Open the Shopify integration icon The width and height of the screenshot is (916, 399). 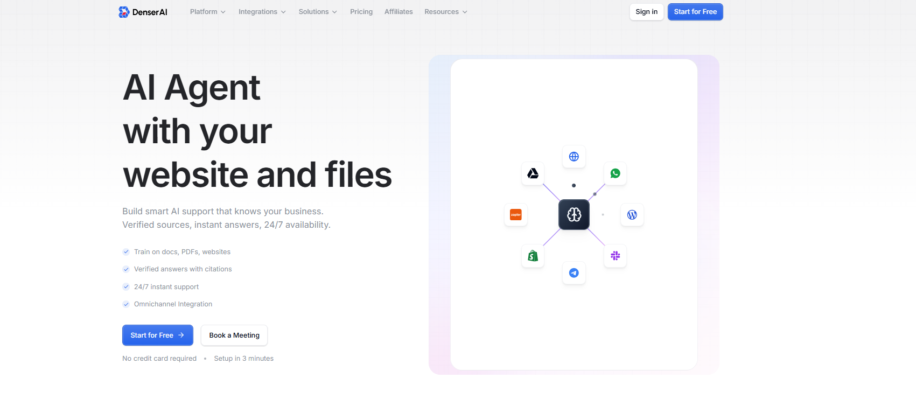[533, 256]
